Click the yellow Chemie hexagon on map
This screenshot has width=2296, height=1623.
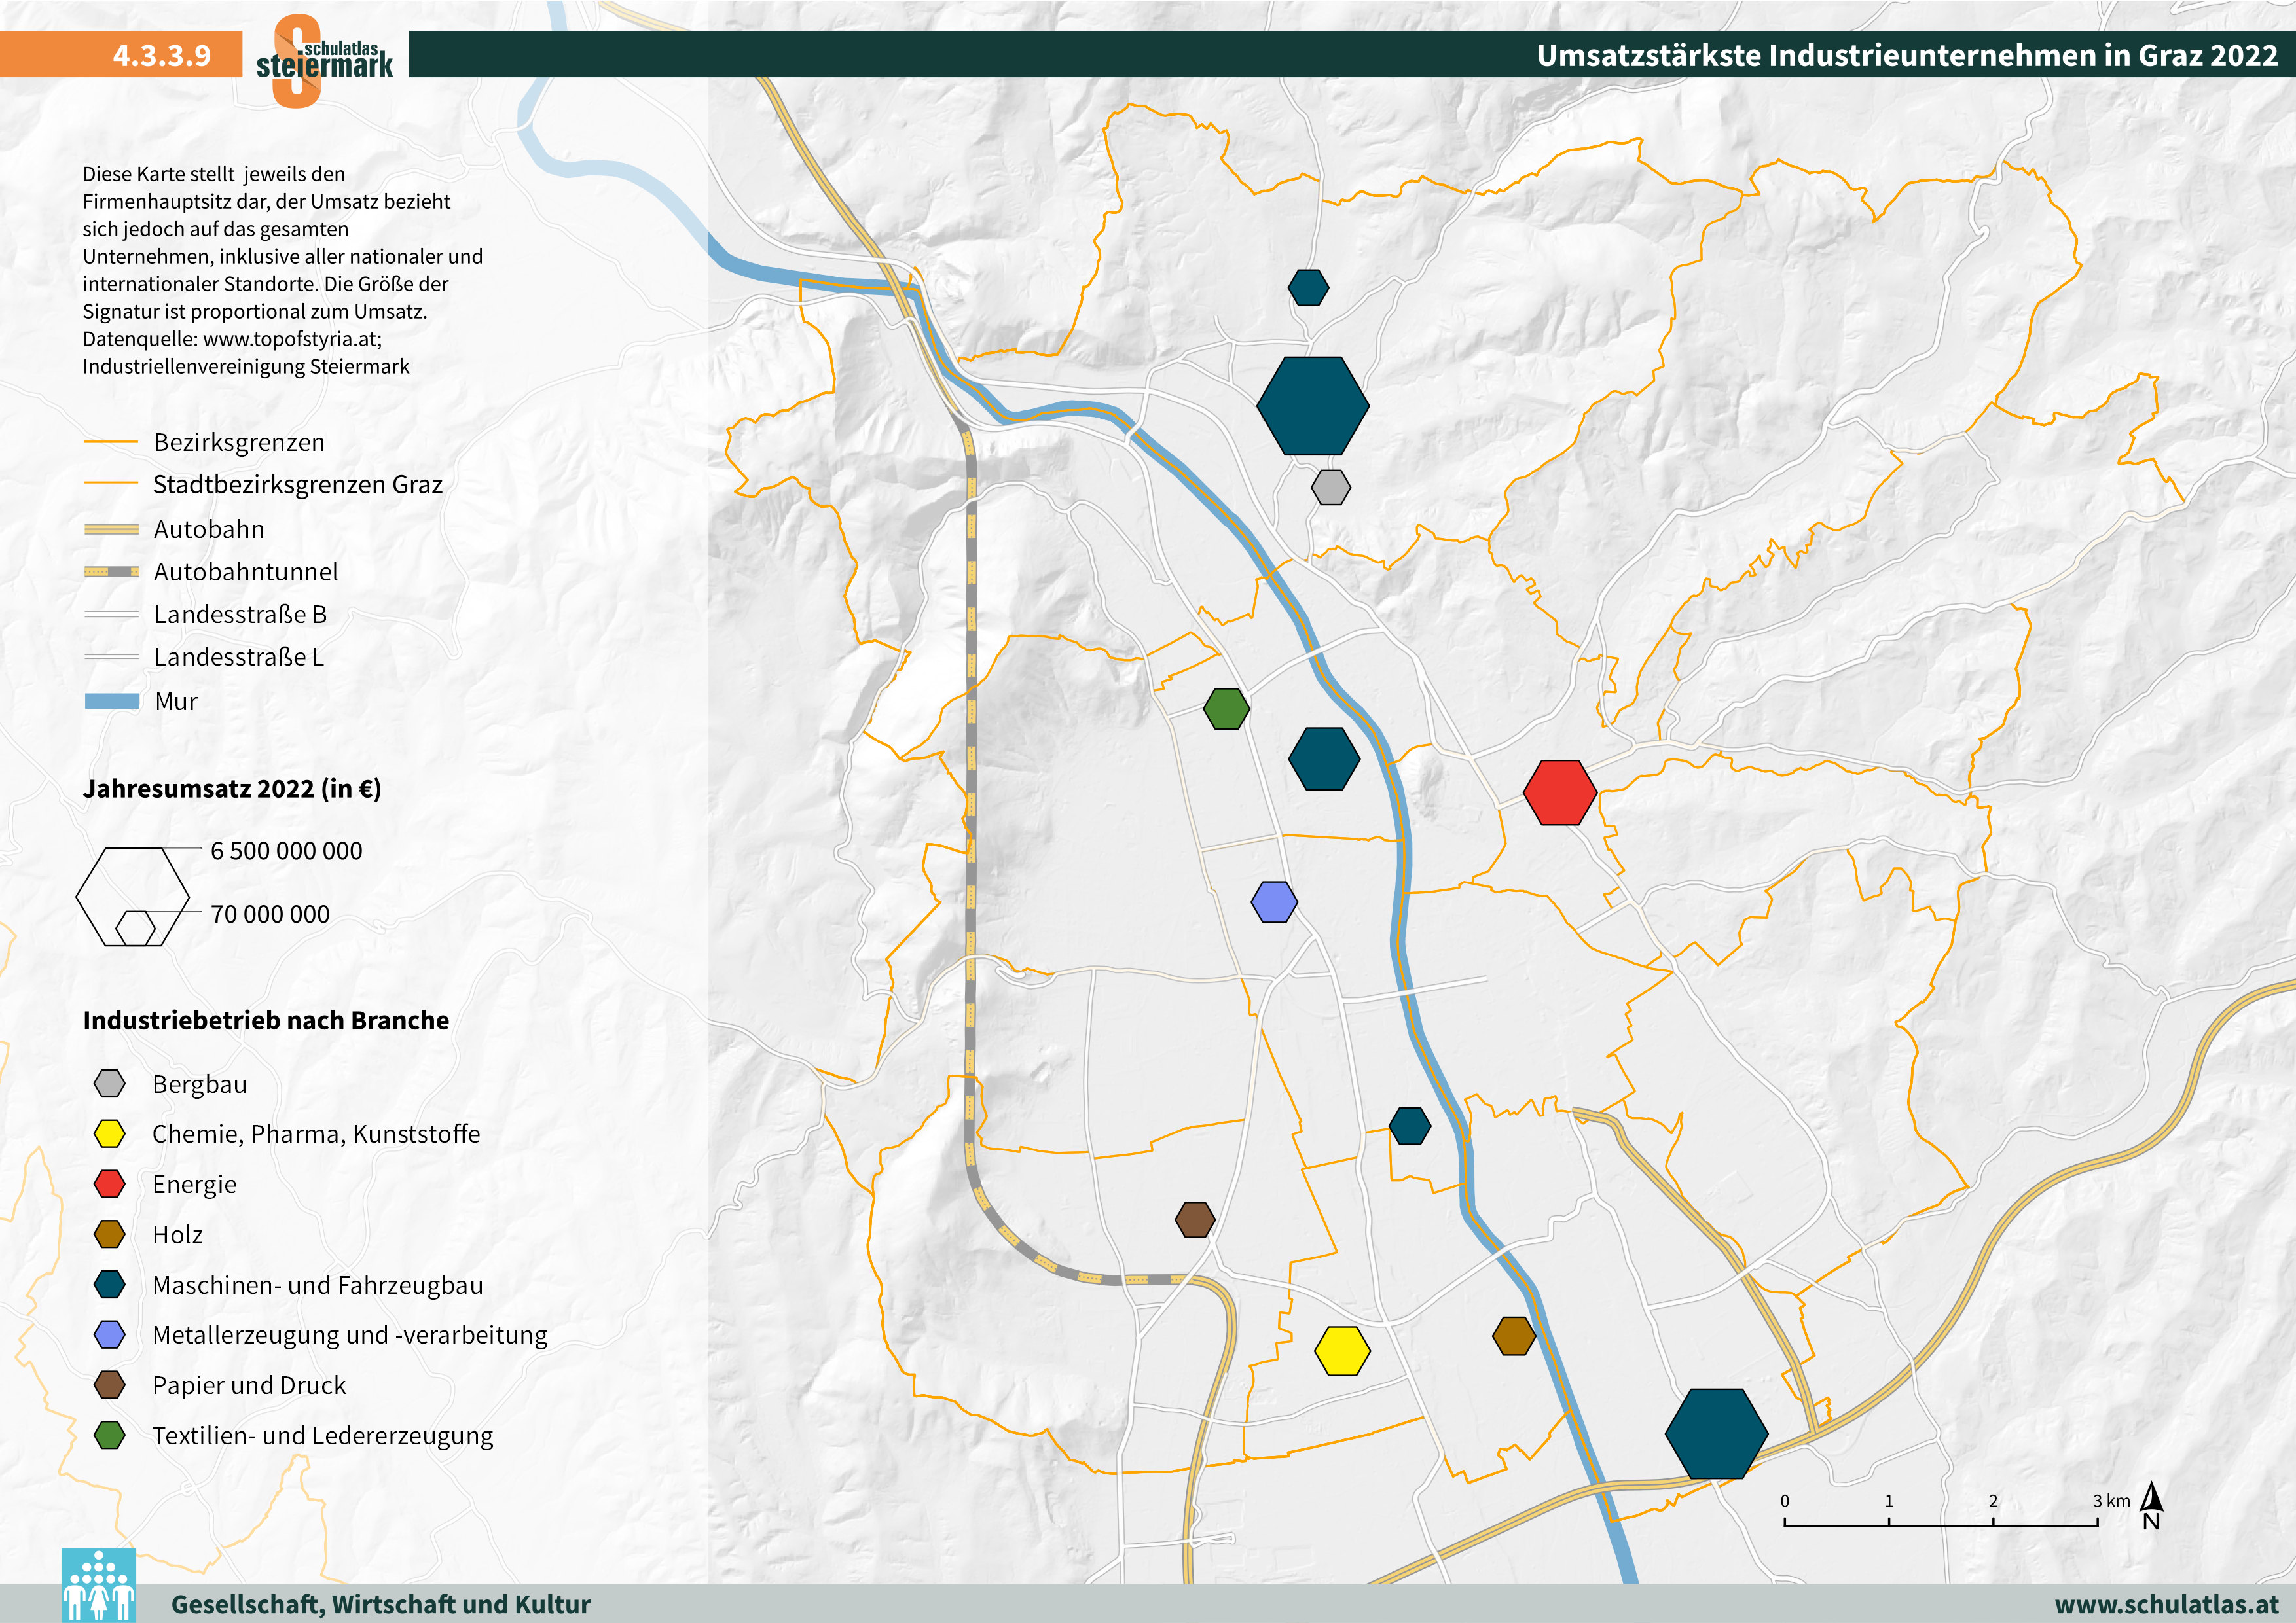click(1342, 1351)
